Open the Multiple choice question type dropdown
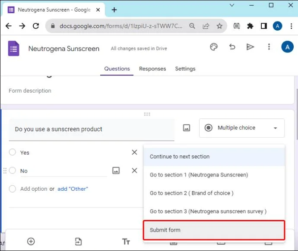The width and height of the screenshot is (298, 251). point(242,128)
